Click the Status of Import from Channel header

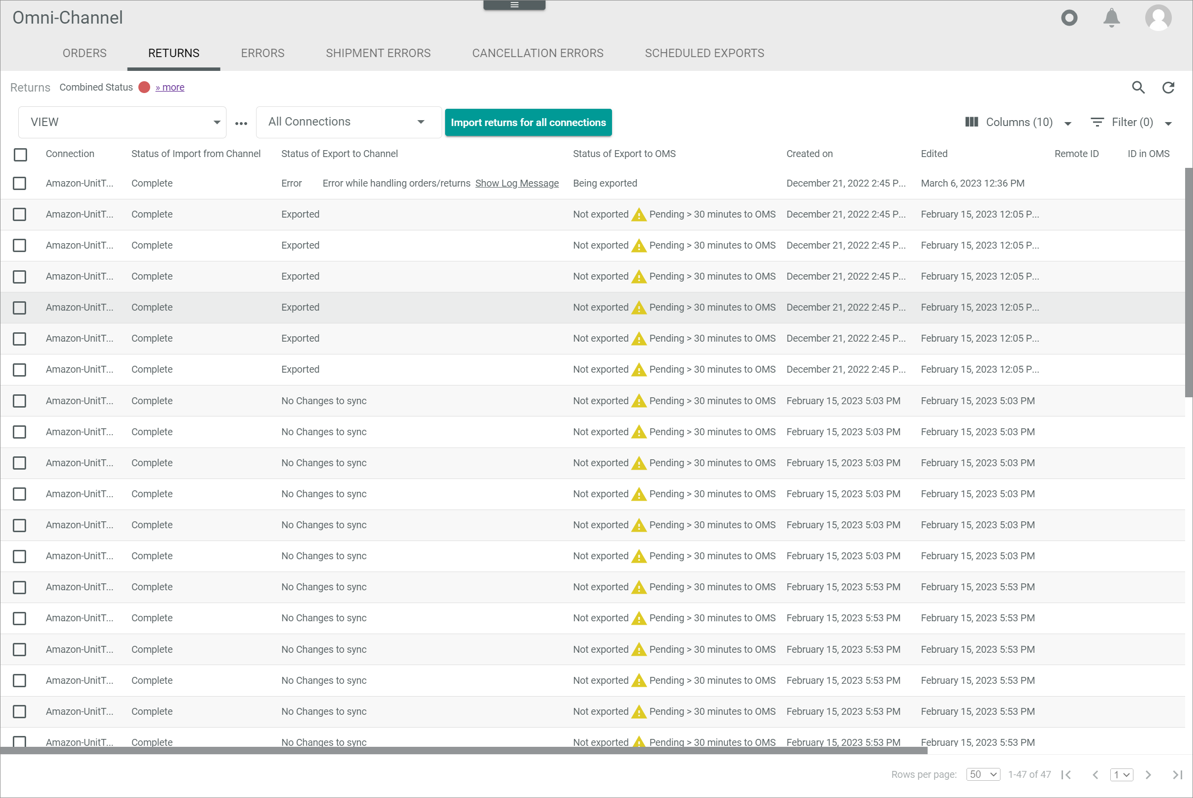tap(195, 154)
